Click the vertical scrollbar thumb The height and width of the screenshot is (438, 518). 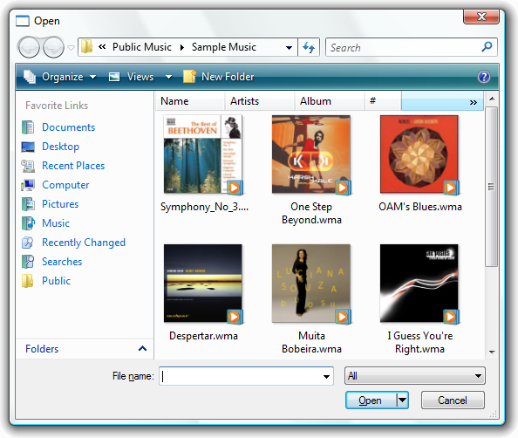point(492,186)
